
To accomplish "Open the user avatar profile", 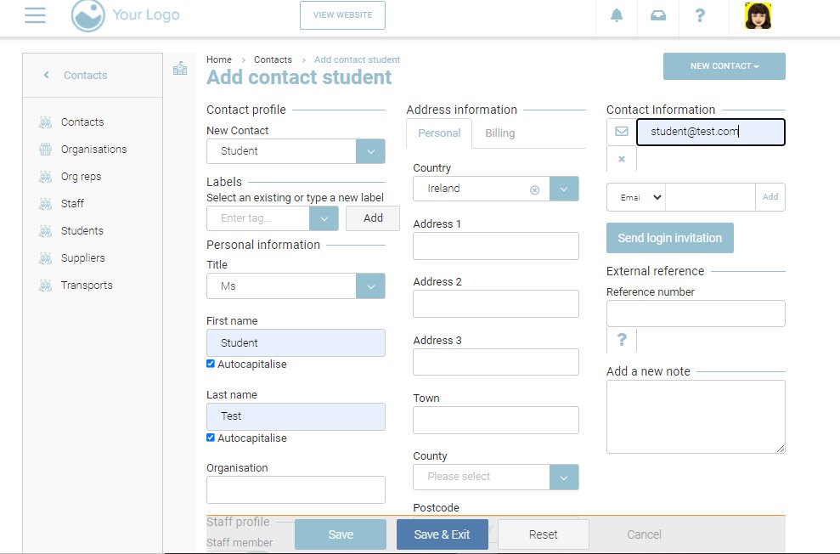I will 758,16.
